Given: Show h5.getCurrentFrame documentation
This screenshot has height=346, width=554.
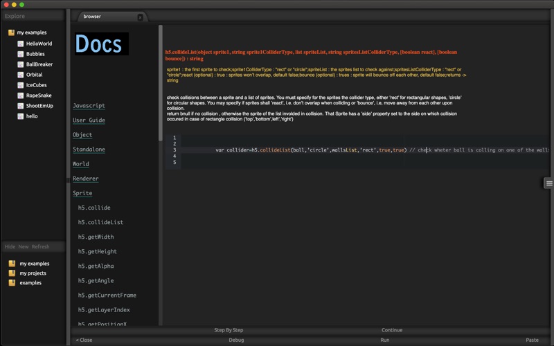Looking at the screenshot, I should pyautogui.click(x=107, y=295).
